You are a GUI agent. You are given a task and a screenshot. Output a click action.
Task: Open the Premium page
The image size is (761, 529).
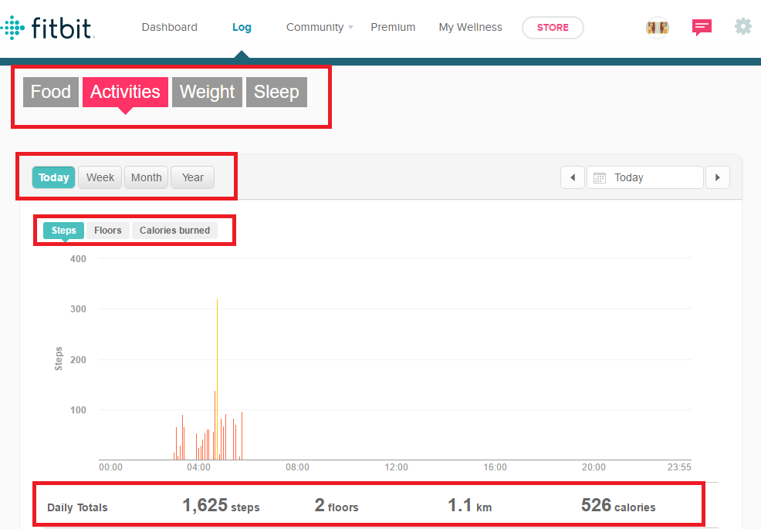[393, 27]
